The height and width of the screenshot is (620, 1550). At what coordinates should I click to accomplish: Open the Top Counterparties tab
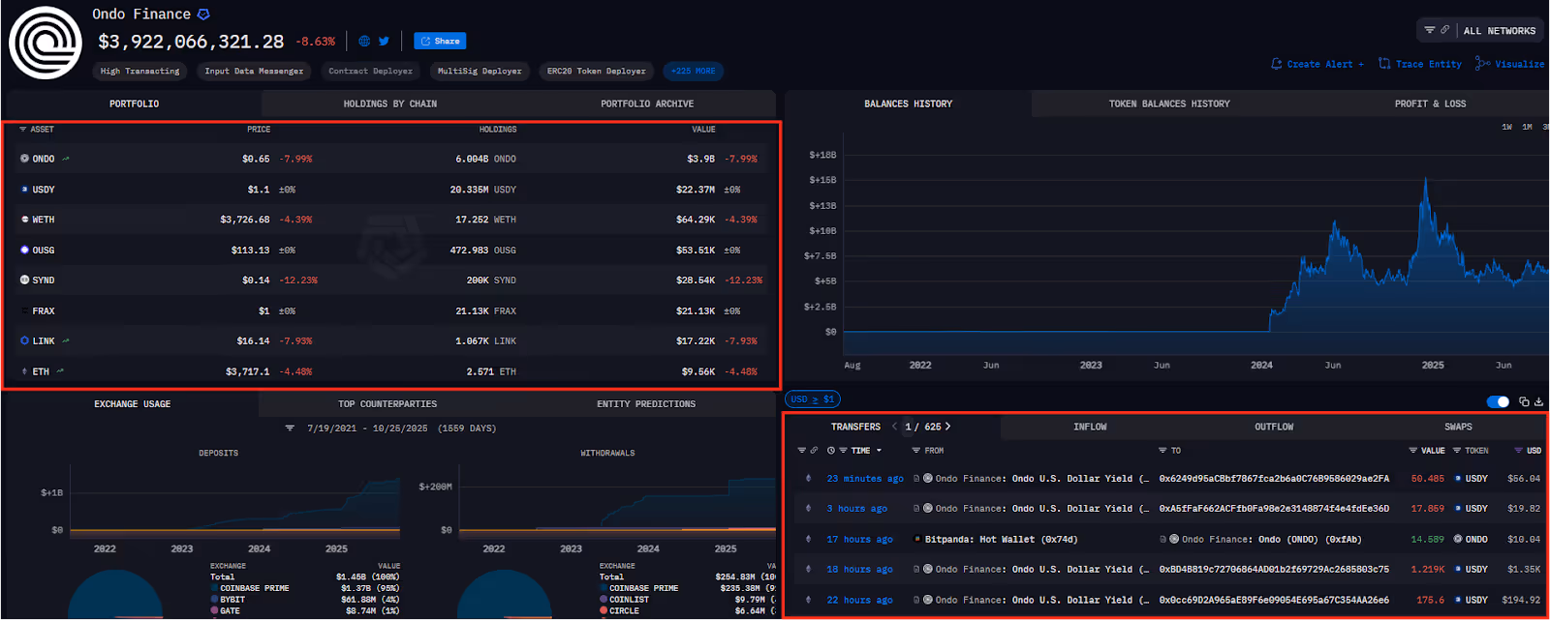click(x=387, y=404)
